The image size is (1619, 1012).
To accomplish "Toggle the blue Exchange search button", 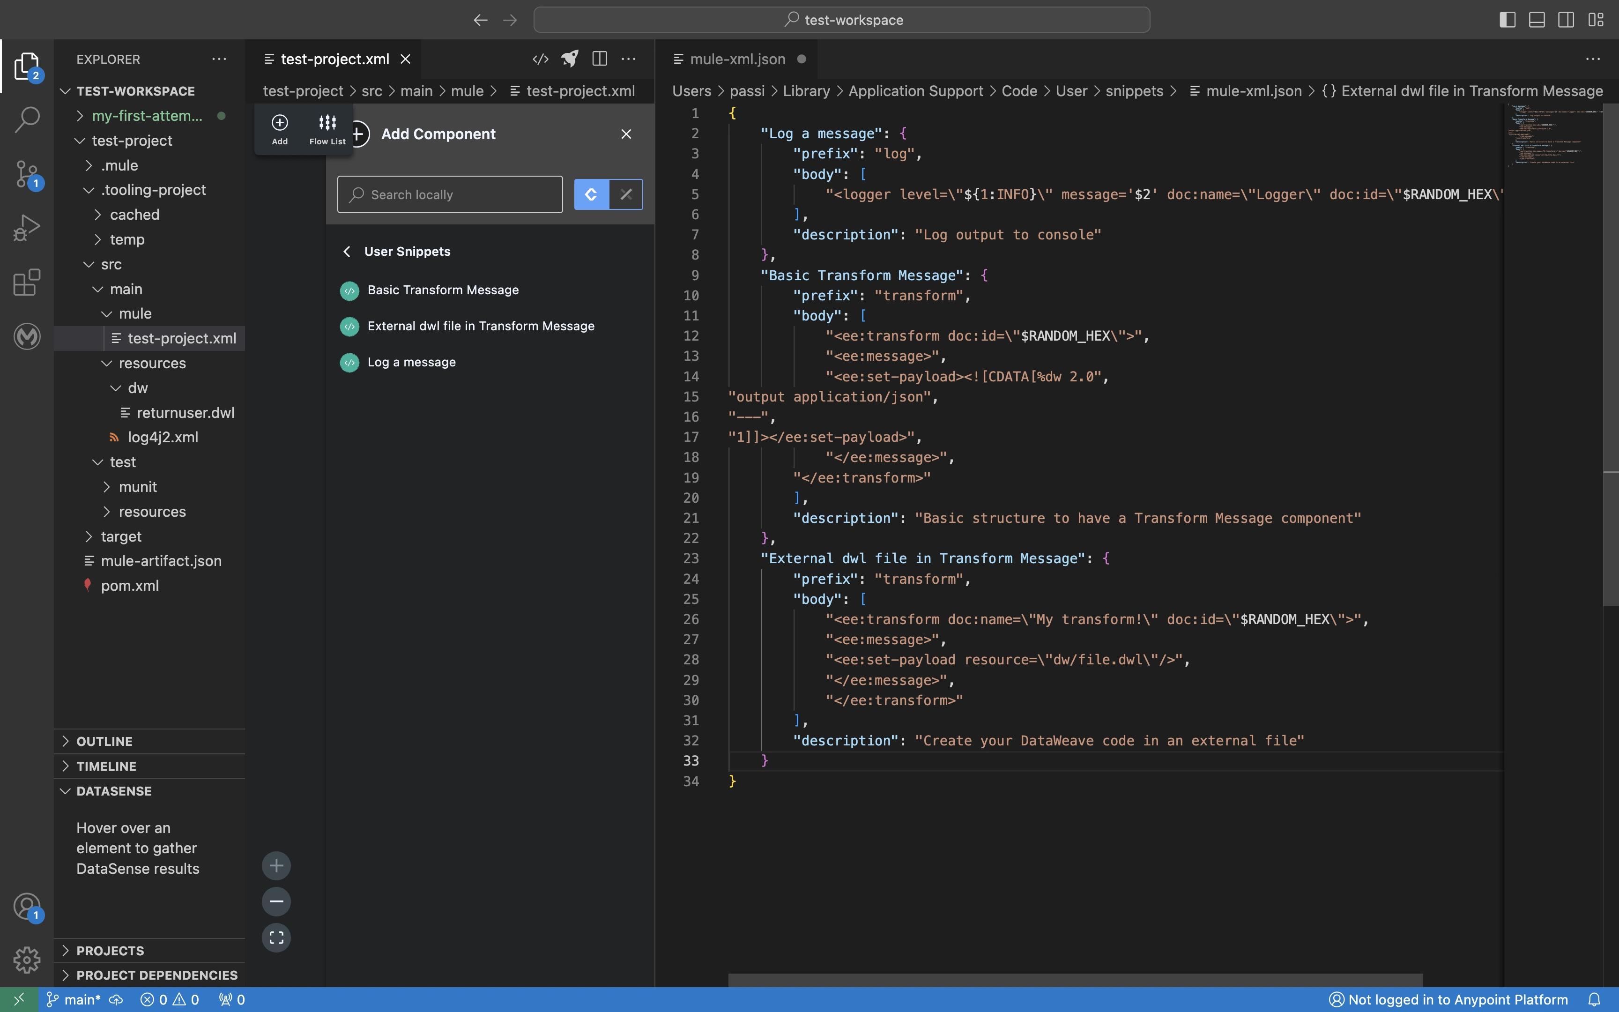I will coord(591,194).
